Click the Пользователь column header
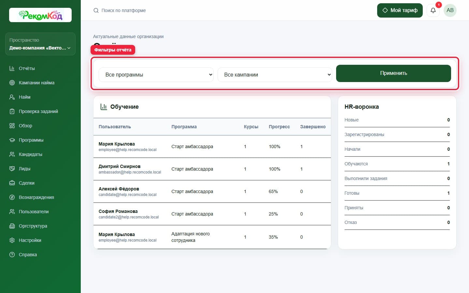Image resolution: width=469 pixels, height=293 pixels. click(115, 127)
